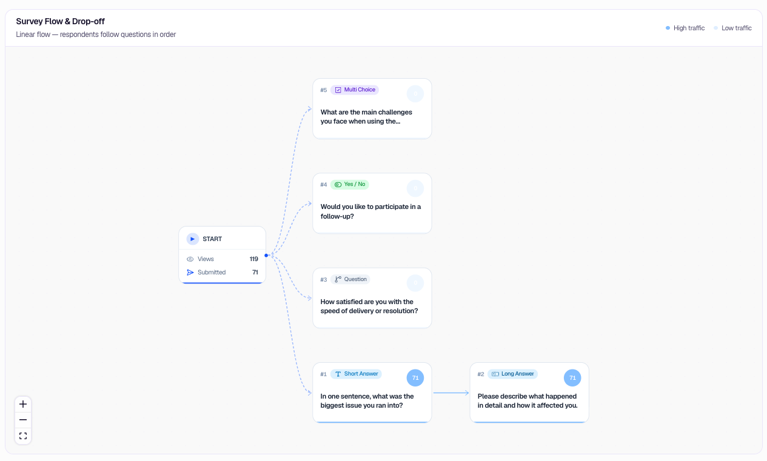The height and width of the screenshot is (461, 767).
Task: Select the START node card
Action: [222, 255]
